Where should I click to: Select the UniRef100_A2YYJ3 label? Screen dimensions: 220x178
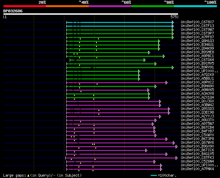197,116
